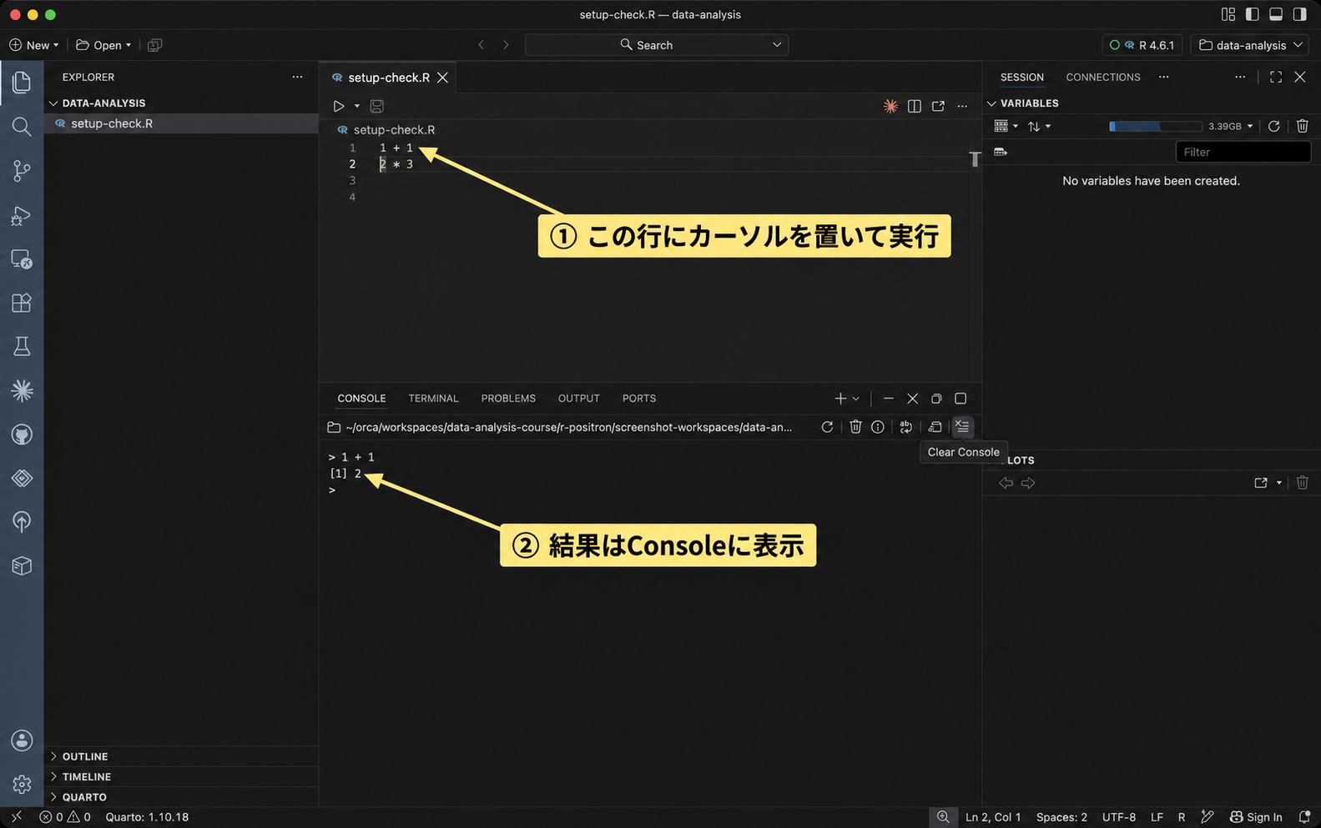The image size is (1321, 828).
Task: Click Ln 2, Col 1 in the status bar
Action: [x=993, y=817]
